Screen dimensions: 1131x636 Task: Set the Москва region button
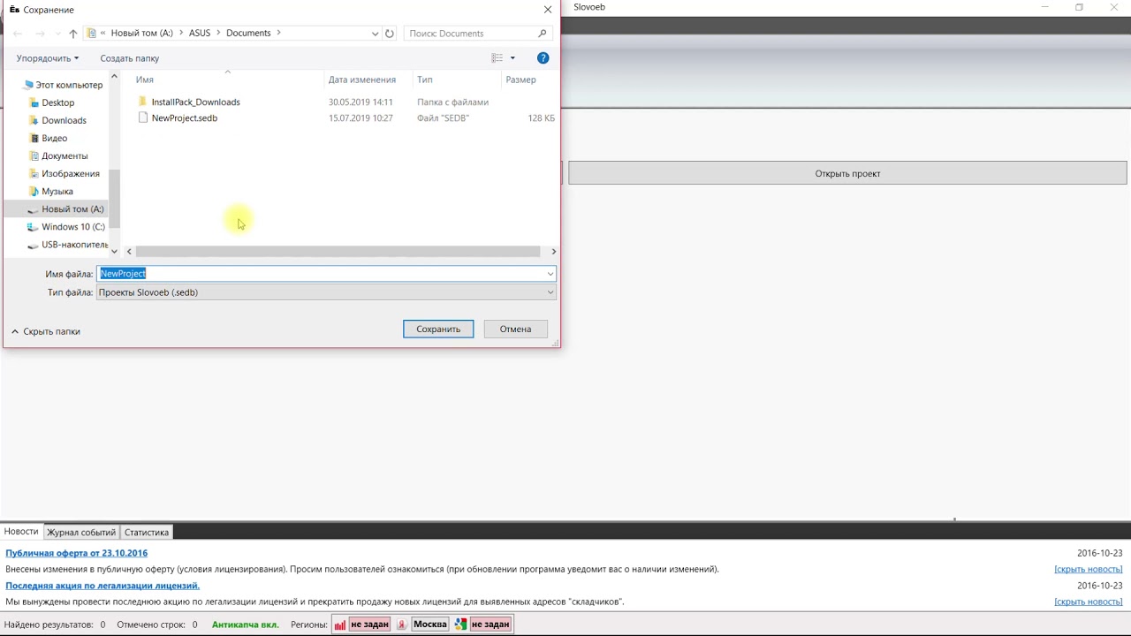[430, 625]
